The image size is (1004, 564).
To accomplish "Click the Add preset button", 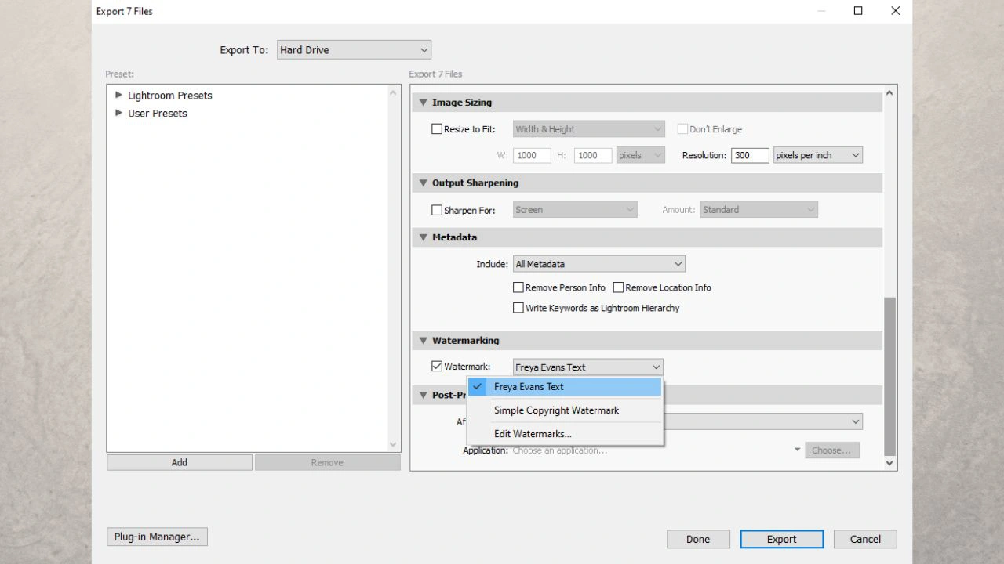I will 180,462.
